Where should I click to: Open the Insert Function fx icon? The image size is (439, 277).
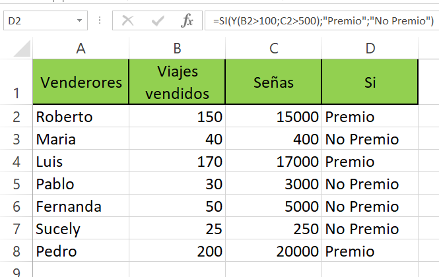point(187,20)
